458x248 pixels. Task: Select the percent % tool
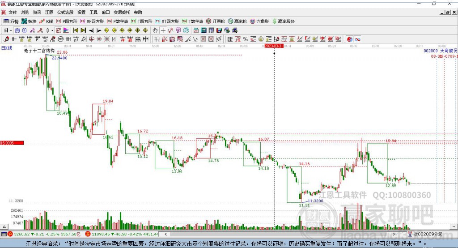click(x=246, y=39)
